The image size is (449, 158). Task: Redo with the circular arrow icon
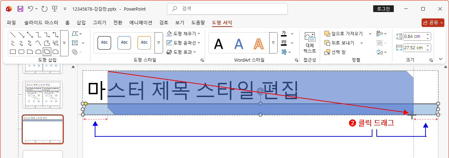coord(44,9)
